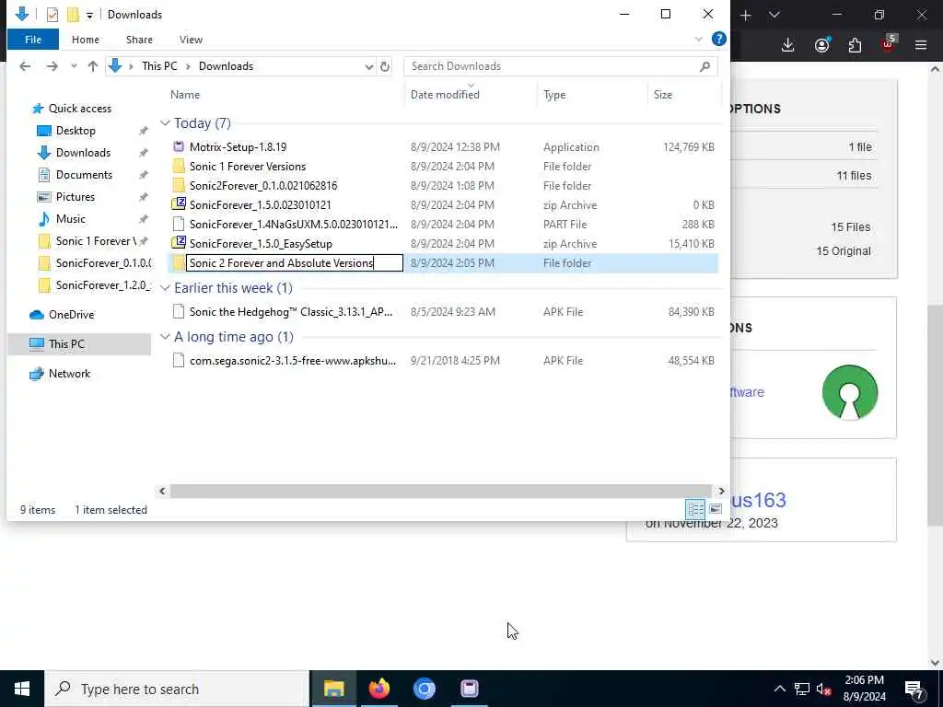Open the browser extensions puzzle icon
This screenshot has height=707, width=943.
click(x=855, y=45)
